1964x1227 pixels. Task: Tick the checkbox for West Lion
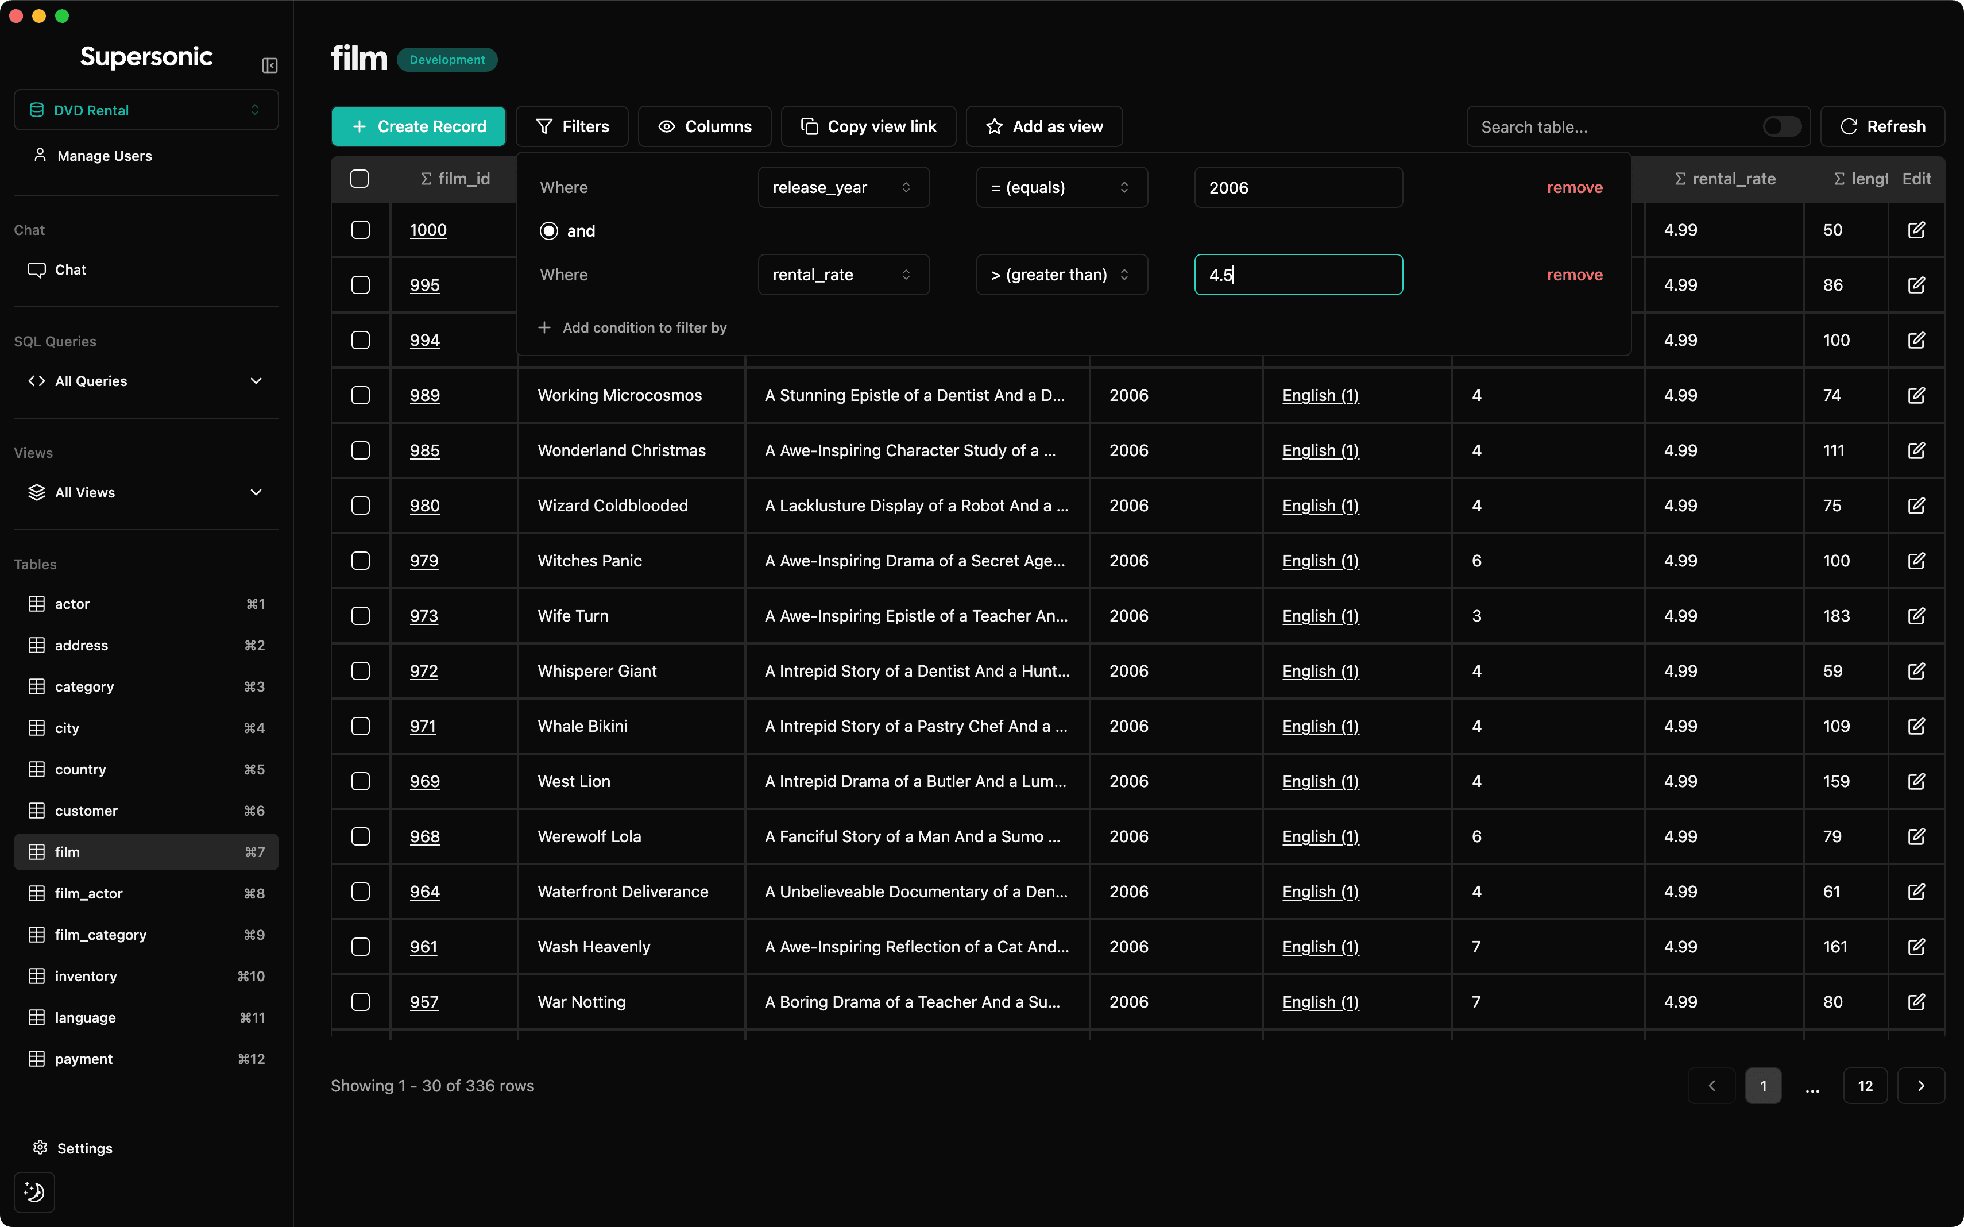click(360, 781)
